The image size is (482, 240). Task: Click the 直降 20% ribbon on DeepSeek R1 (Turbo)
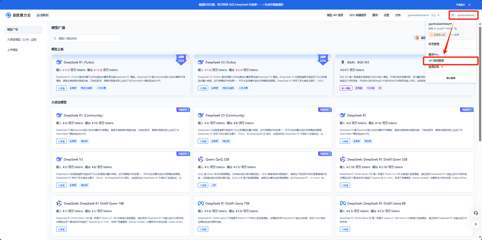(x=181, y=59)
